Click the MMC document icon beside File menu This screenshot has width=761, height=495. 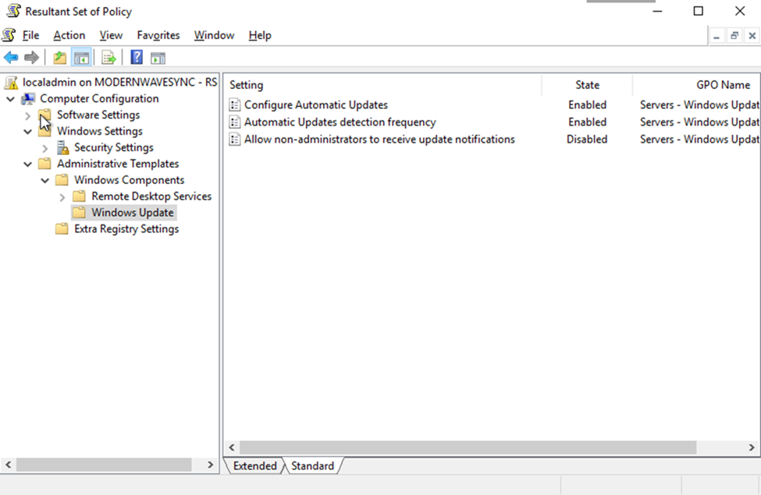pos(9,35)
